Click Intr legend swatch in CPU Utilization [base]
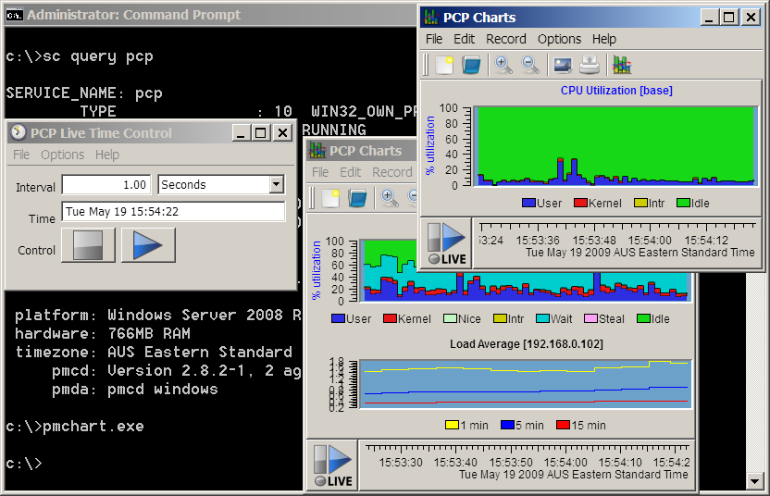Screen dimensions: 770x496 [640, 203]
